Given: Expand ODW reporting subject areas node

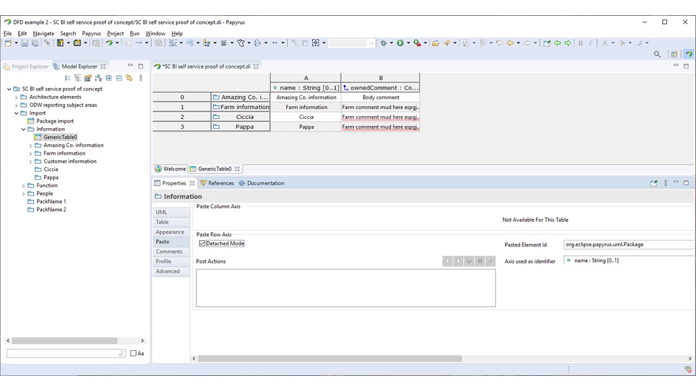Looking at the screenshot, I should [x=16, y=105].
